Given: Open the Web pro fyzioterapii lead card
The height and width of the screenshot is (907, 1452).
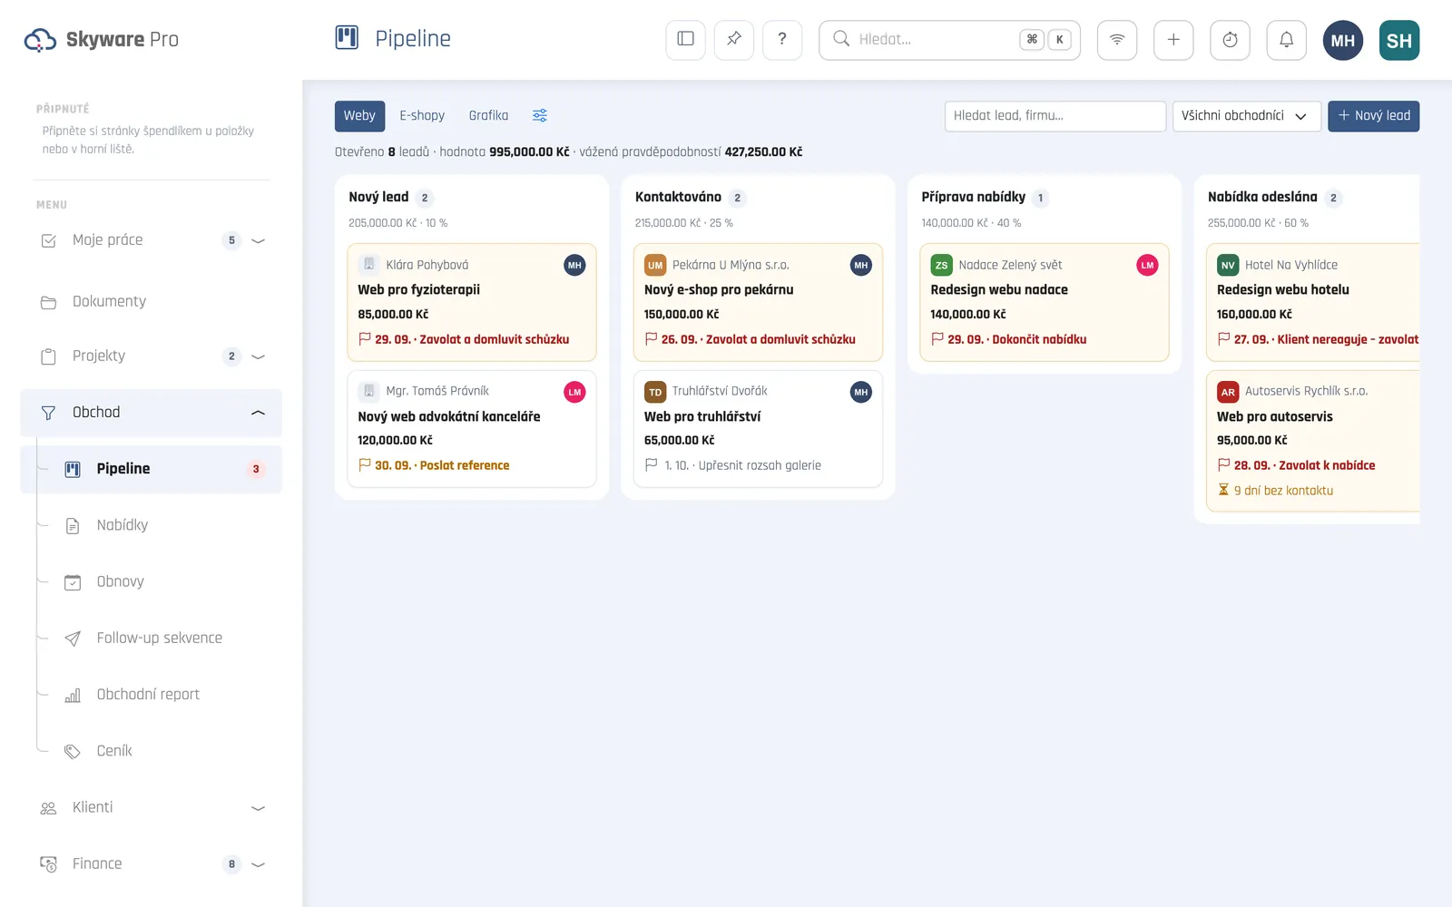Looking at the screenshot, I should pos(472,302).
